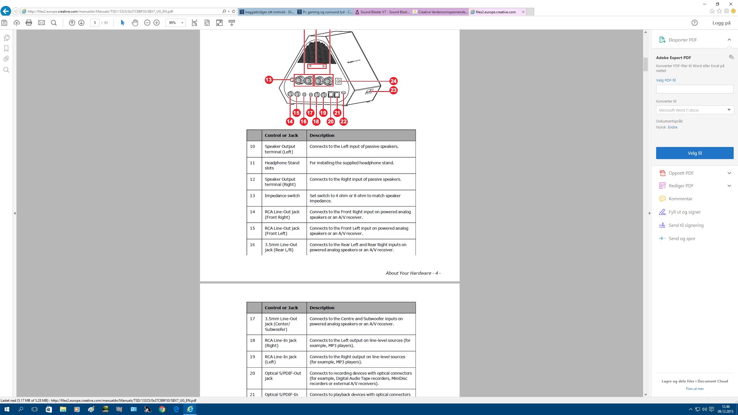Click the copy icon beside Adobe Export PDF

point(731,57)
